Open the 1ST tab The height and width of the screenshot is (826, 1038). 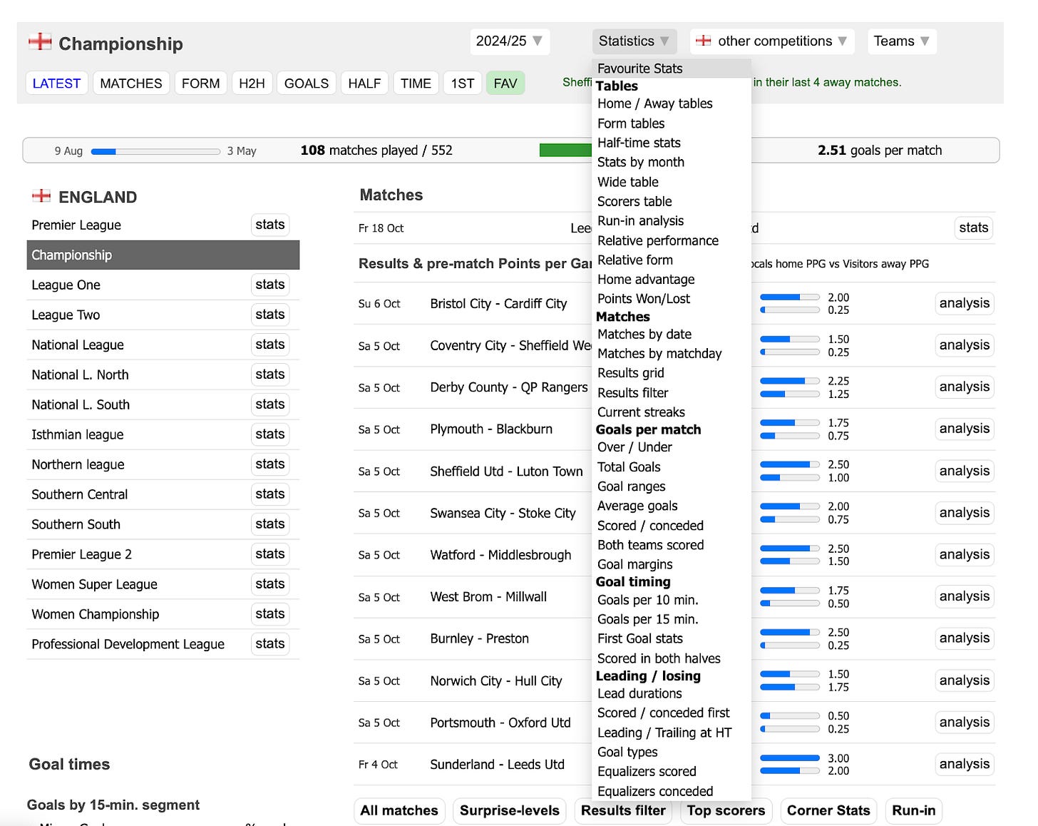463,83
